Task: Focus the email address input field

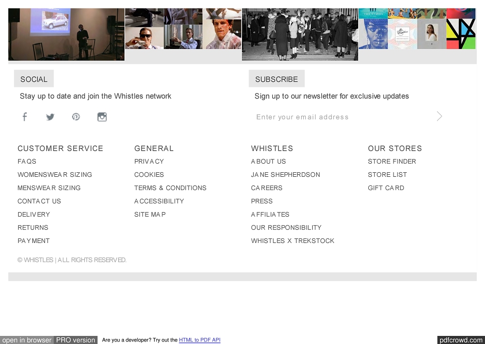Action: [x=344, y=117]
